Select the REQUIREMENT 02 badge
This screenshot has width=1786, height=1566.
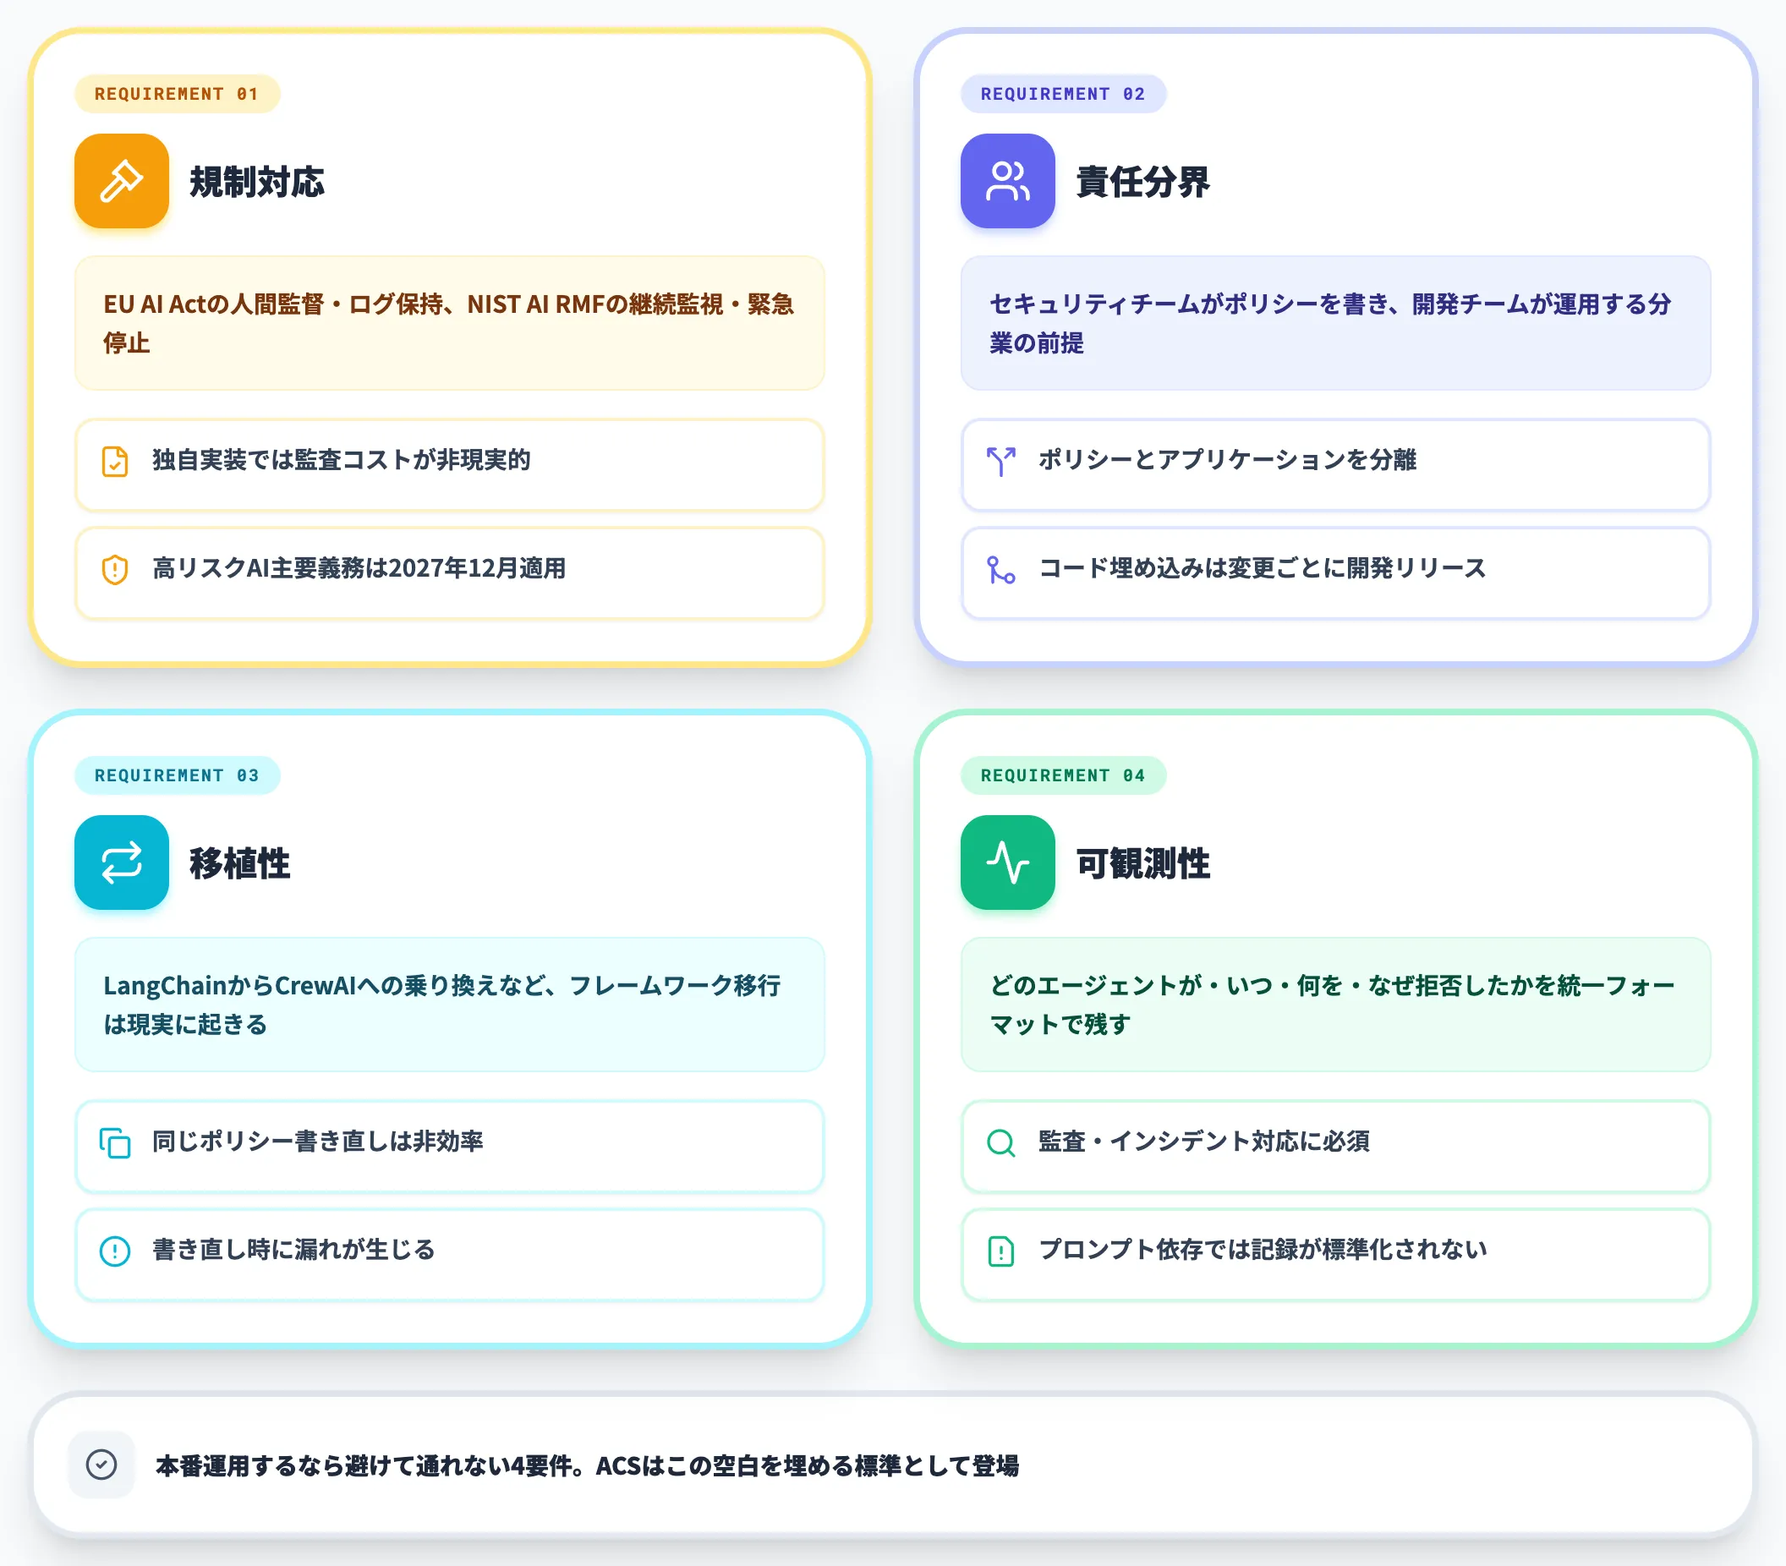1063,94
